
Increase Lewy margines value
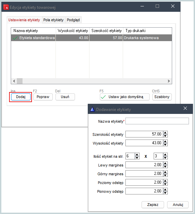[165, 163]
